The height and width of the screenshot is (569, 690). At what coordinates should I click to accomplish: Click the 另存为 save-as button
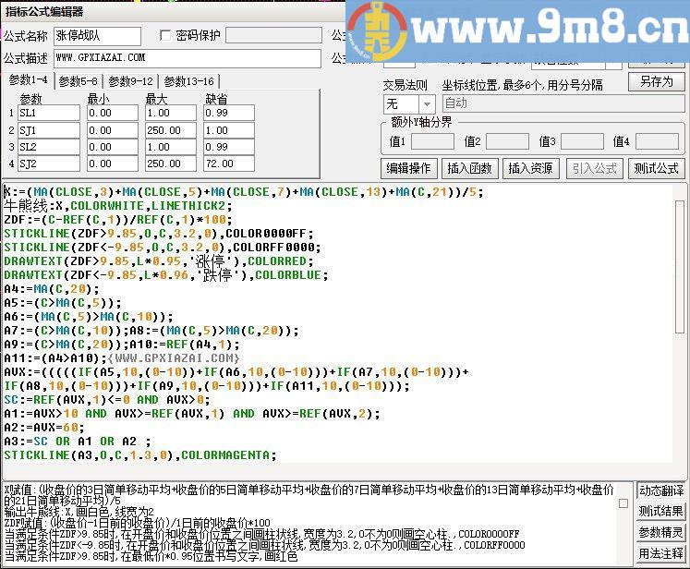coord(656,81)
